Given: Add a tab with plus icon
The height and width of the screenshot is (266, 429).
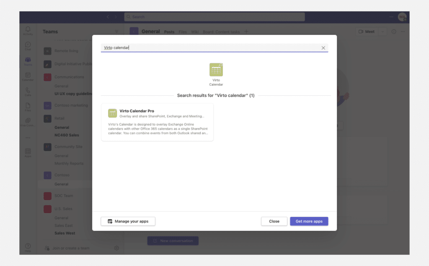Looking at the screenshot, I should [x=246, y=32].
